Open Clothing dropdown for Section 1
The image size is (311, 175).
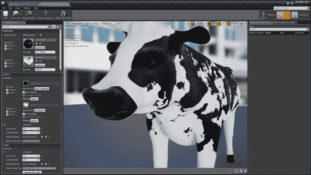tap(34, 121)
